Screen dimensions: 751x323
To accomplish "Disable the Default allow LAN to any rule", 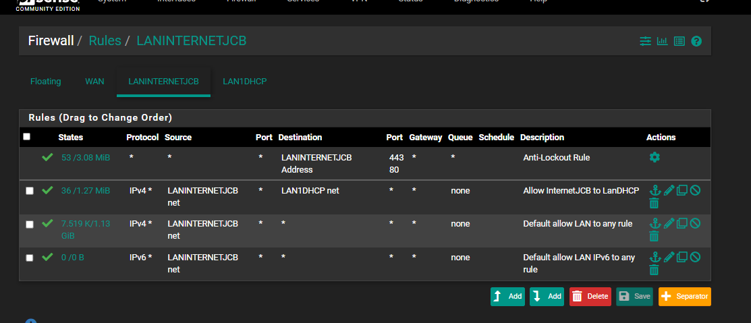I will [696, 223].
